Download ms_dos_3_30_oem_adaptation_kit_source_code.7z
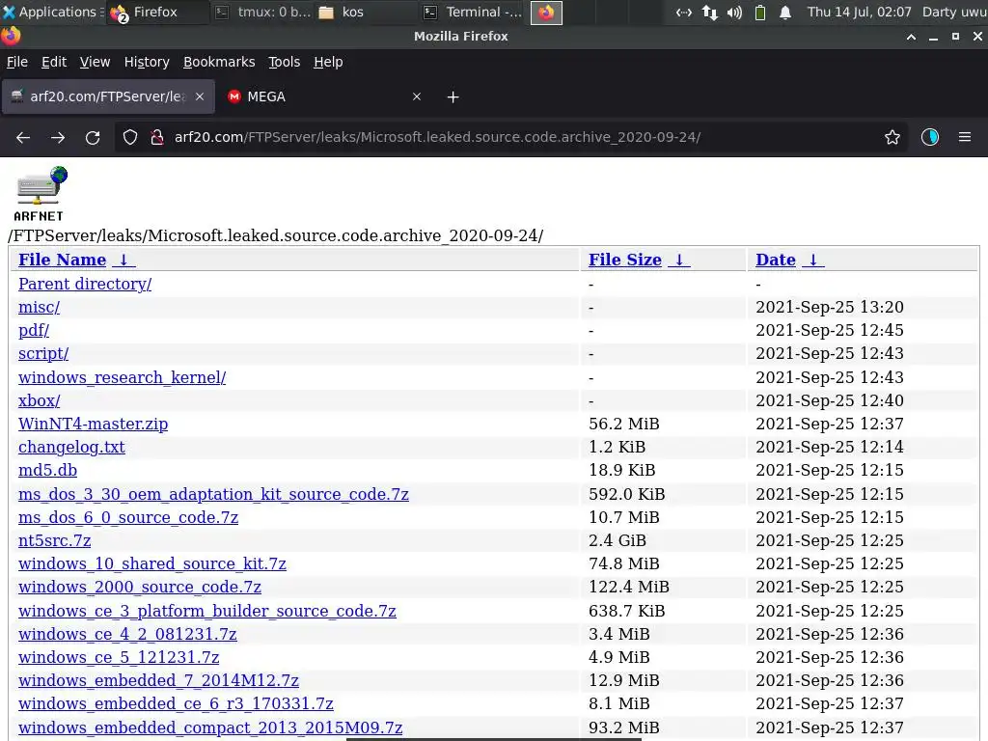The image size is (988, 741). pos(213,494)
